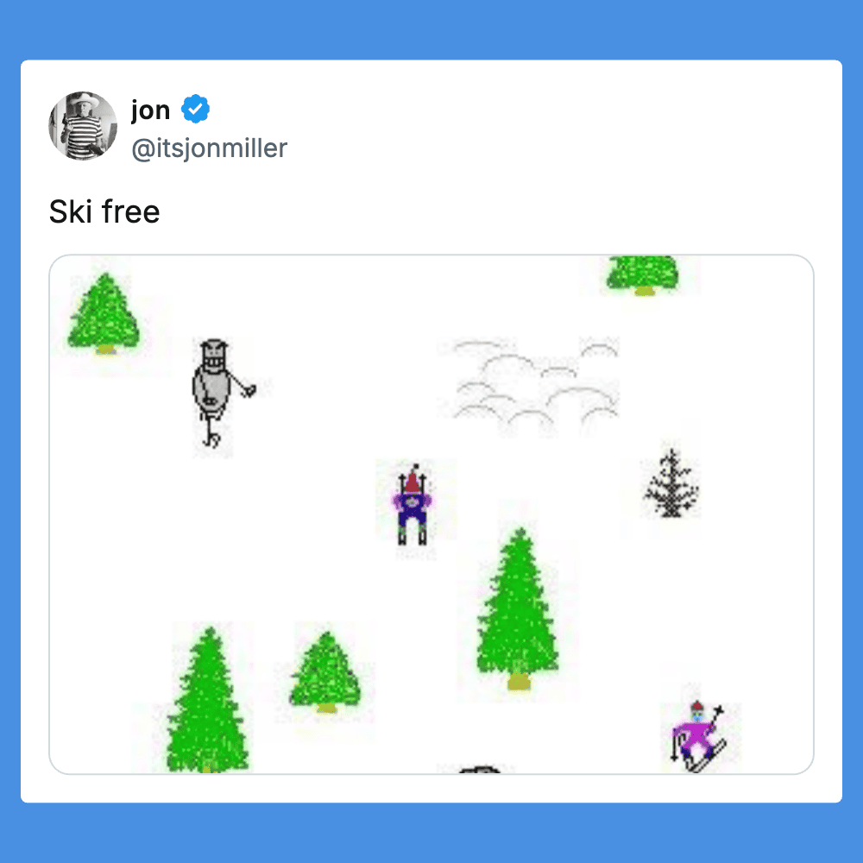Click the snow moguls bump patch
Image resolution: width=863 pixels, height=863 pixels.
(x=536, y=382)
